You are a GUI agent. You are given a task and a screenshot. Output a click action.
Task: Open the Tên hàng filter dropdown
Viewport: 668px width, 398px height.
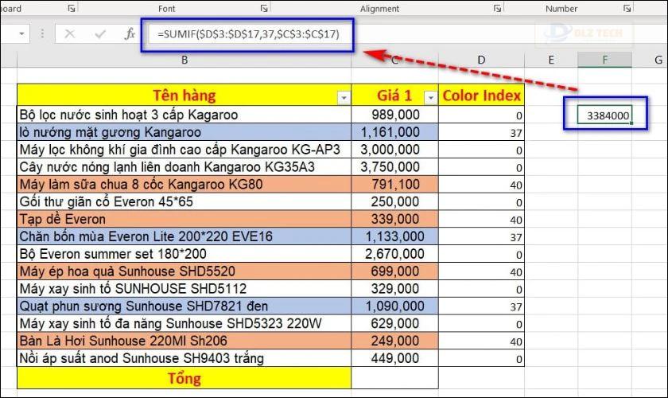click(x=344, y=98)
